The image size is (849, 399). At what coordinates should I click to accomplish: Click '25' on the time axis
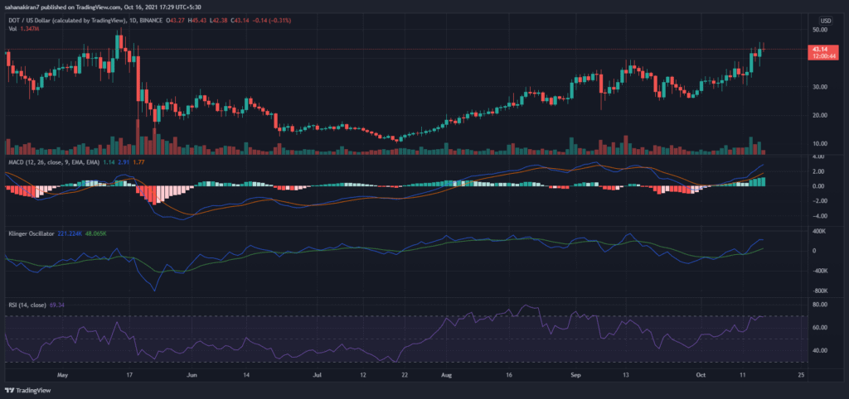pyautogui.click(x=802, y=374)
